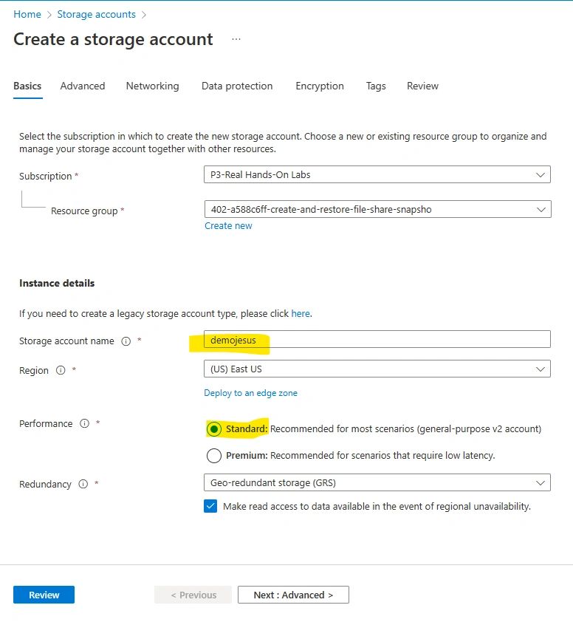Screen dimensions: 573x622
Task: Open the ellipsis menu beside page title
Action: point(236,39)
